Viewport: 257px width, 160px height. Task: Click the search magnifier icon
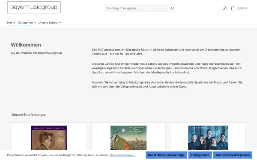[x=172, y=9]
